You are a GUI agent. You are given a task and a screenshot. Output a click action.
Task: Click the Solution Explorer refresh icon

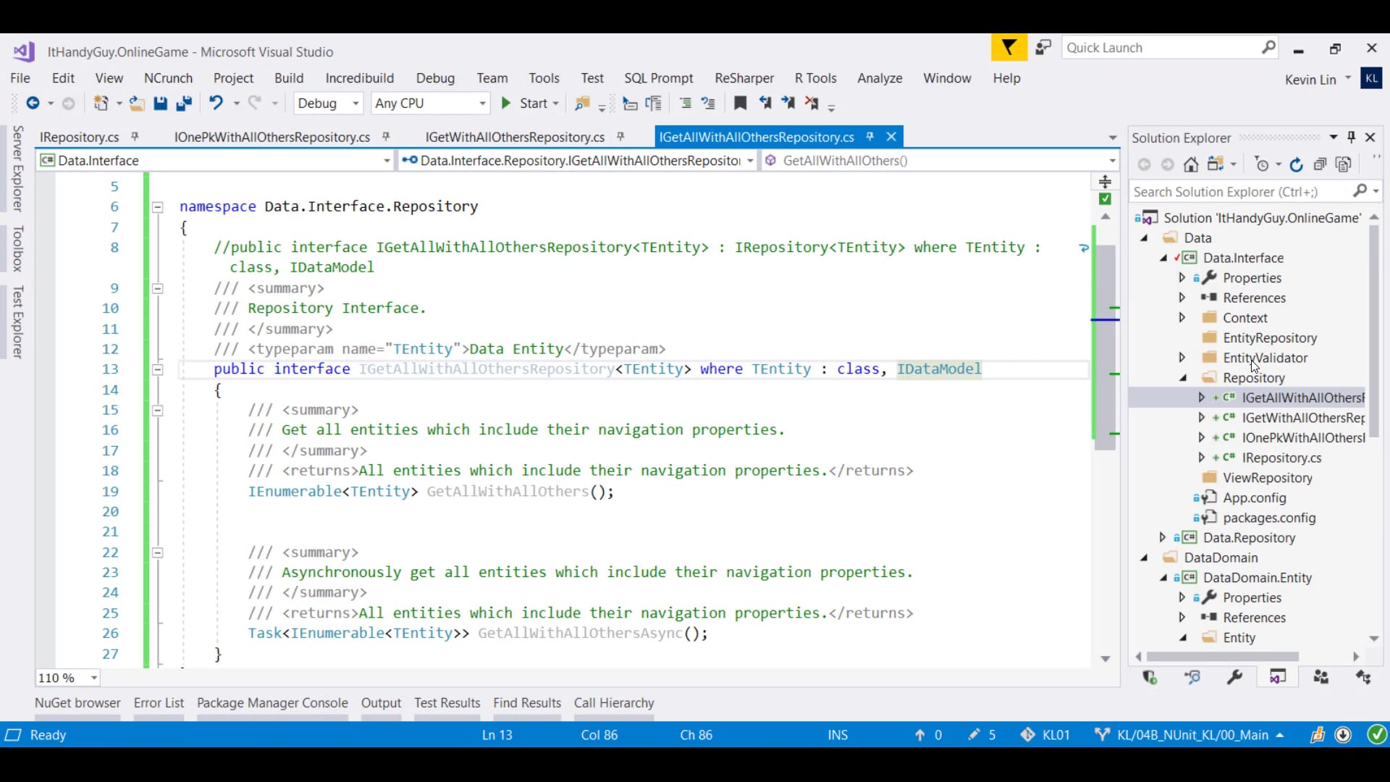pos(1296,165)
